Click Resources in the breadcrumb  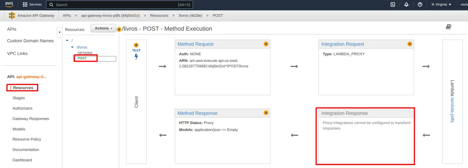tap(159, 16)
